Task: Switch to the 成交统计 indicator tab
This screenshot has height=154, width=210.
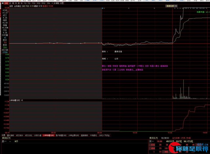Action: pos(20,136)
